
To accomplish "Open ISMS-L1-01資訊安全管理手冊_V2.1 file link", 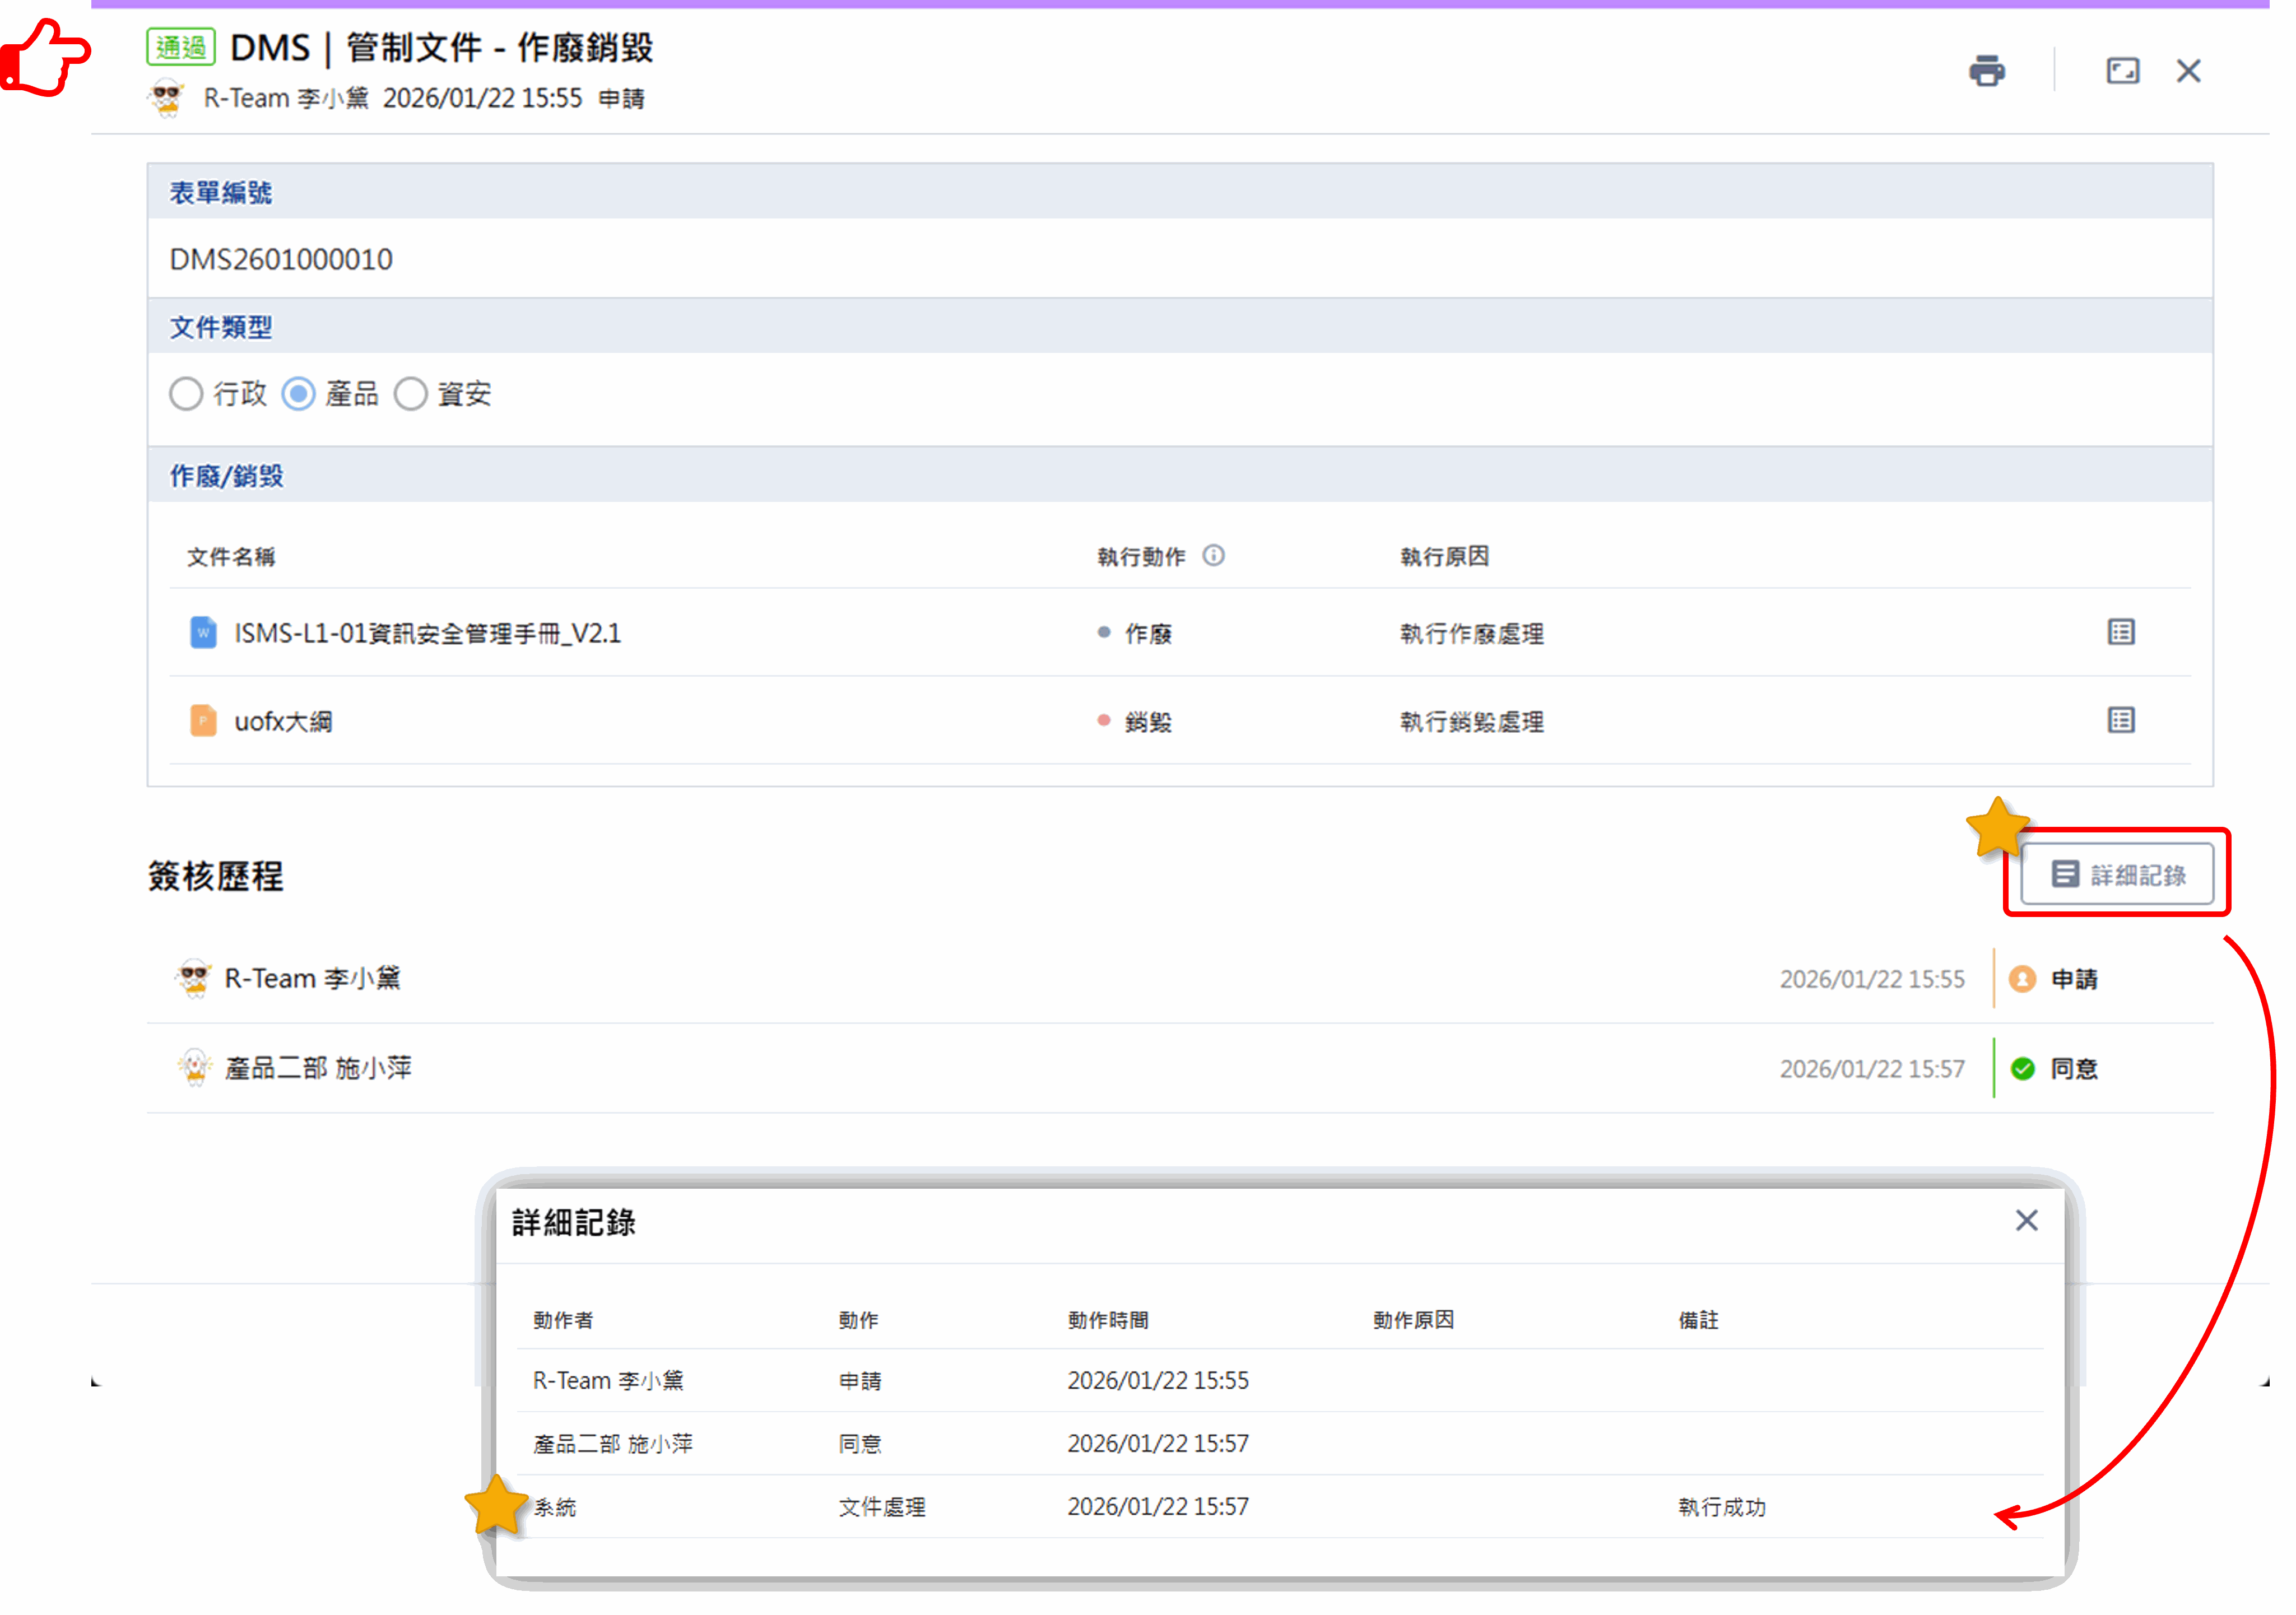I will (427, 633).
